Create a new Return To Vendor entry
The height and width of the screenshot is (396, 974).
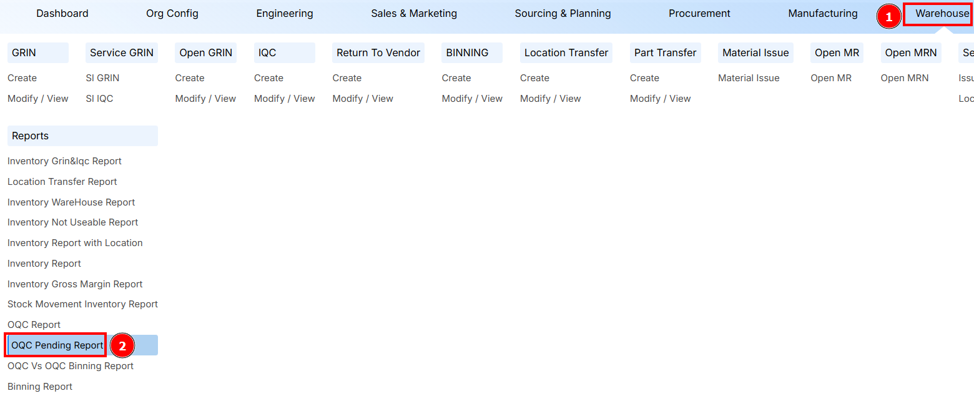click(x=347, y=77)
